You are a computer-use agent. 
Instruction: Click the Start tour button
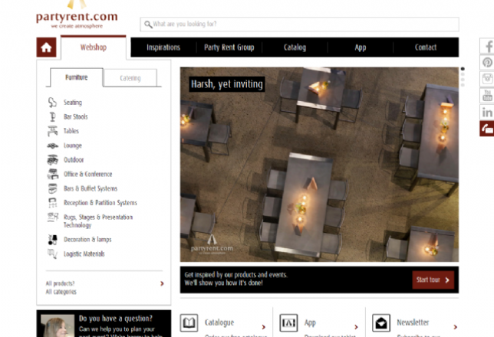[433, 280]
